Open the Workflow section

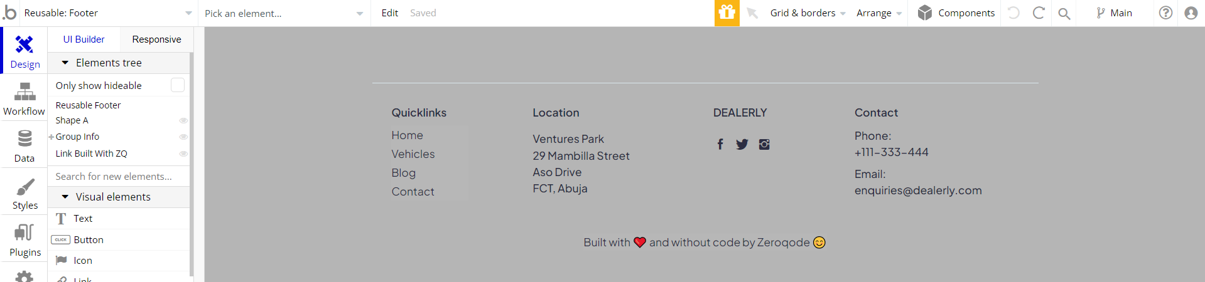pos(24,98)
